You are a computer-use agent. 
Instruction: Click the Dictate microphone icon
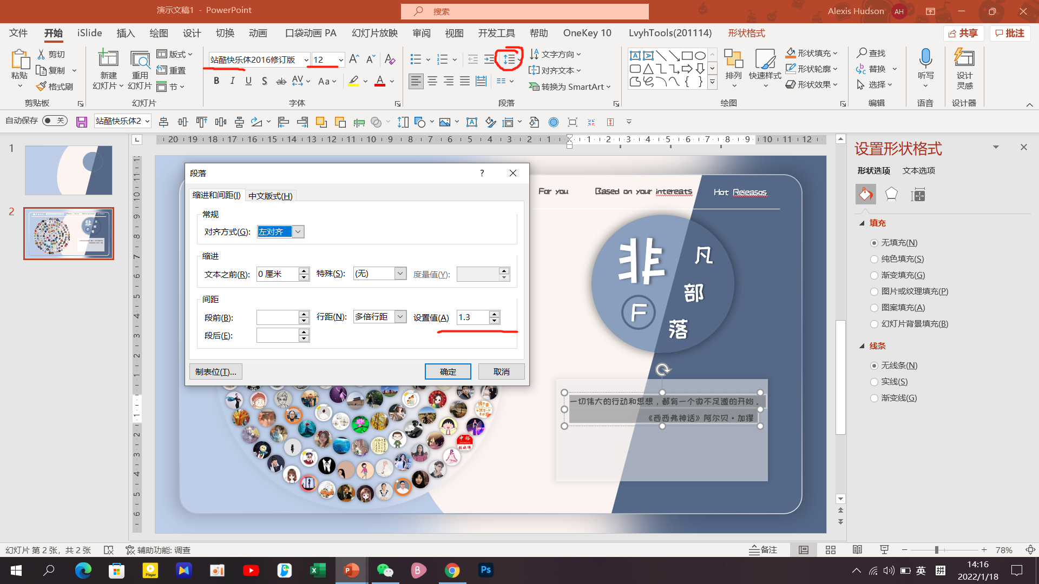coord(925,58)
